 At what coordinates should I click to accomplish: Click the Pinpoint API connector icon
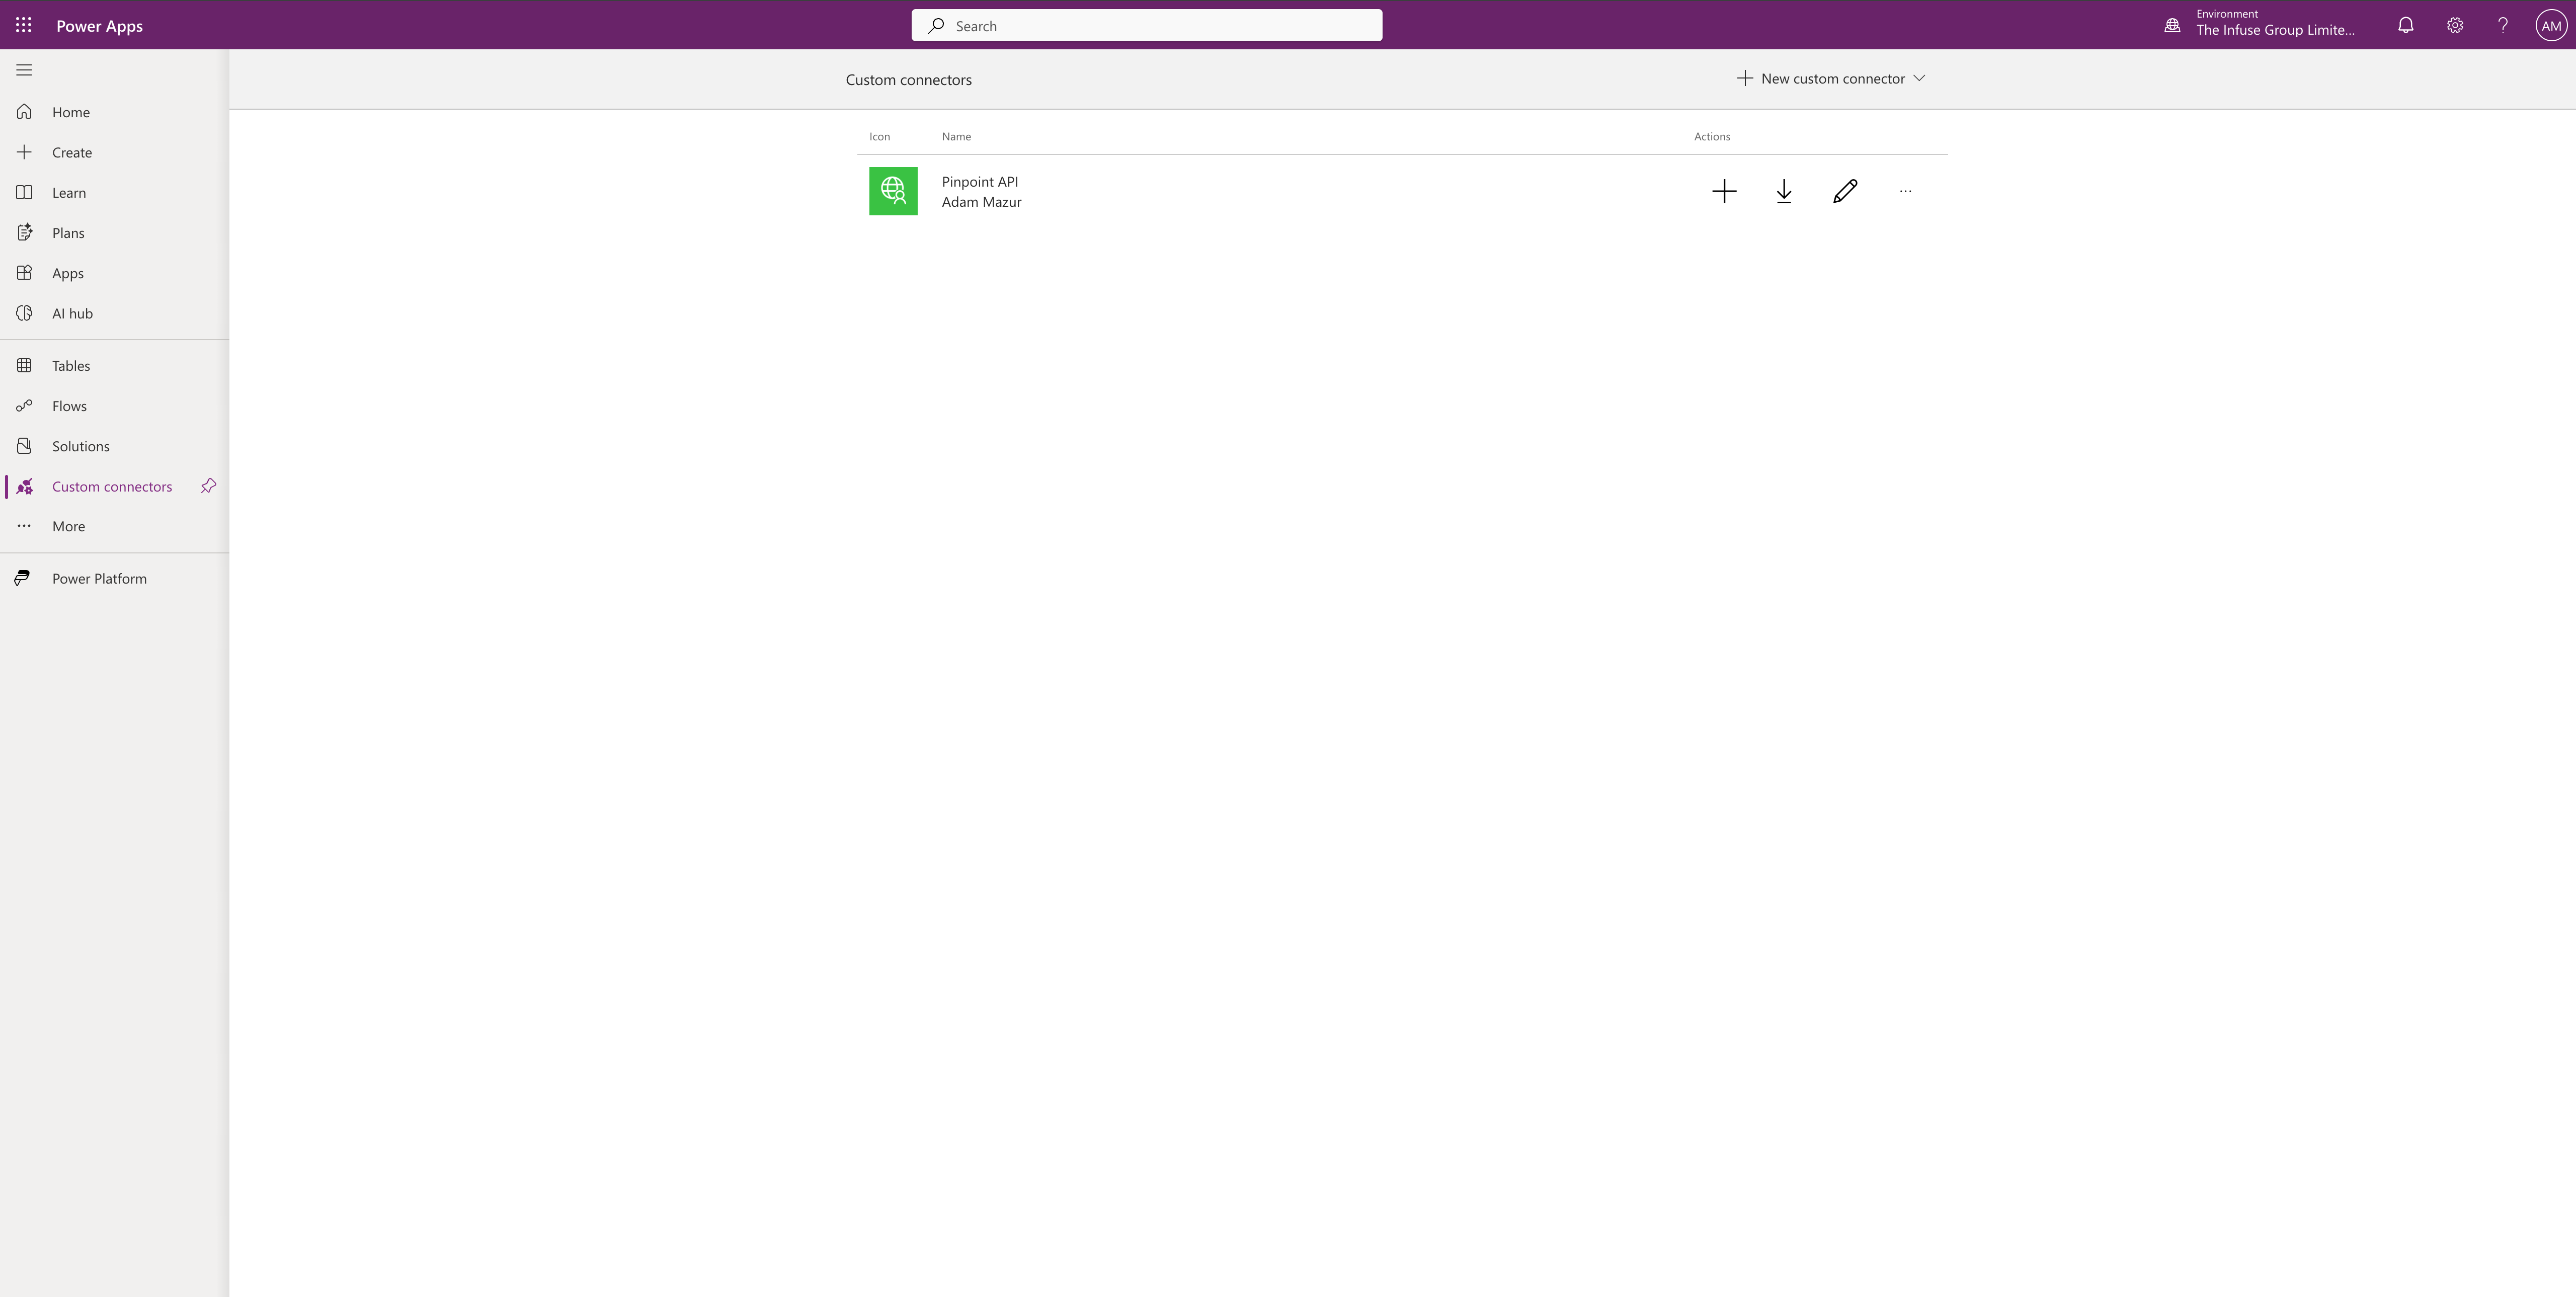893,191
